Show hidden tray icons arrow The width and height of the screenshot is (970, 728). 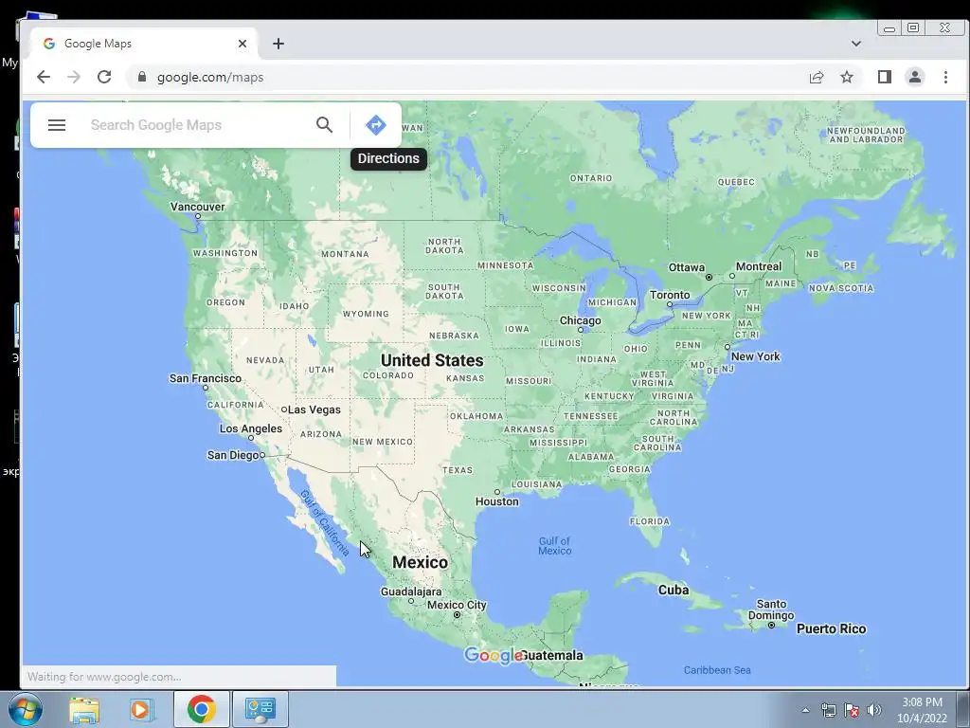click(805, 710)
